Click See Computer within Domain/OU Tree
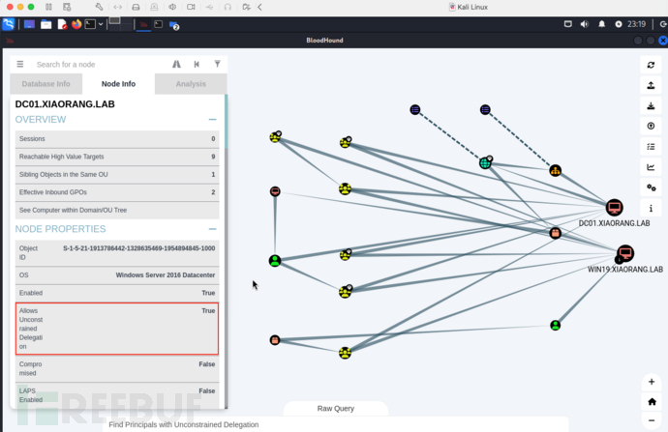 click(117, 211)
